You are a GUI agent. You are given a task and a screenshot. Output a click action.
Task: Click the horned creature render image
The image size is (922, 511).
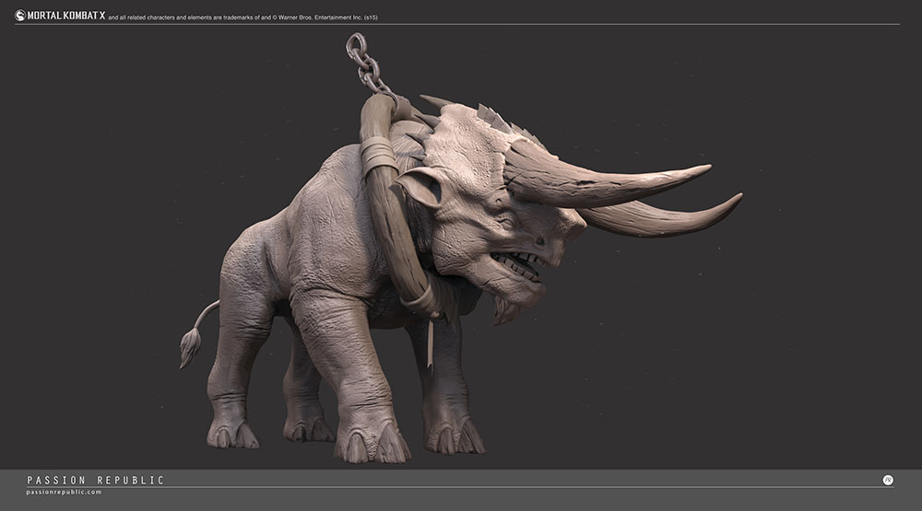point(460,248)
